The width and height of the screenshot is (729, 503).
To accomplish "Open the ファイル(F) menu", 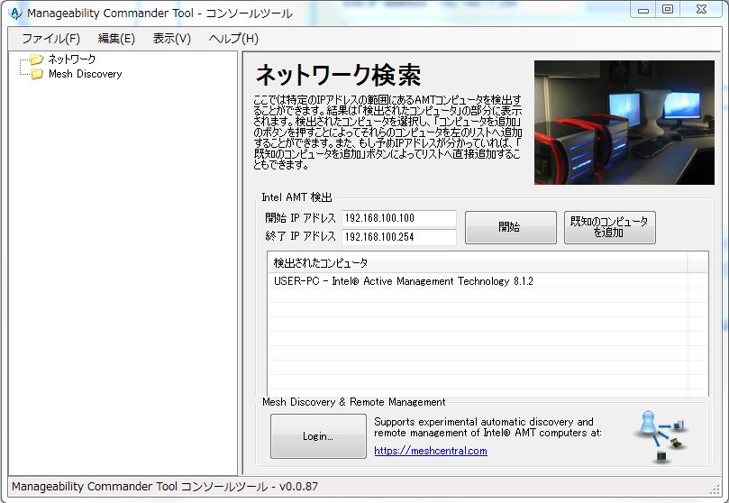I will coord(50,38).
